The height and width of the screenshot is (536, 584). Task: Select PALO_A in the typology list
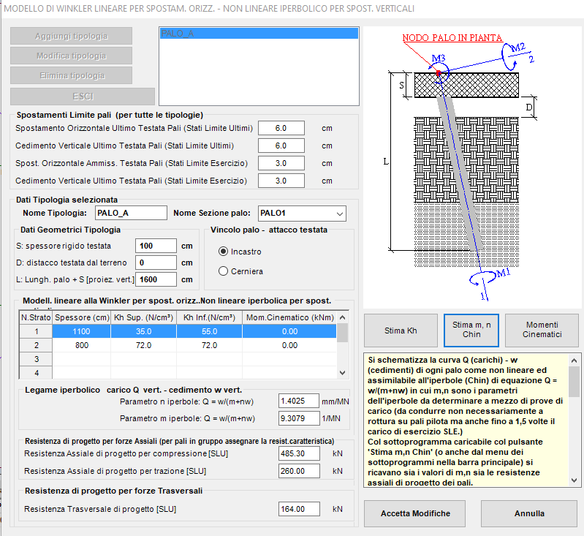[259, 34]
